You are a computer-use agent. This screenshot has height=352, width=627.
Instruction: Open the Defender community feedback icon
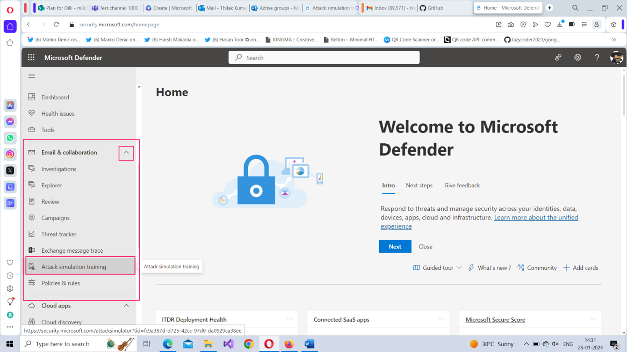point(558,58)
